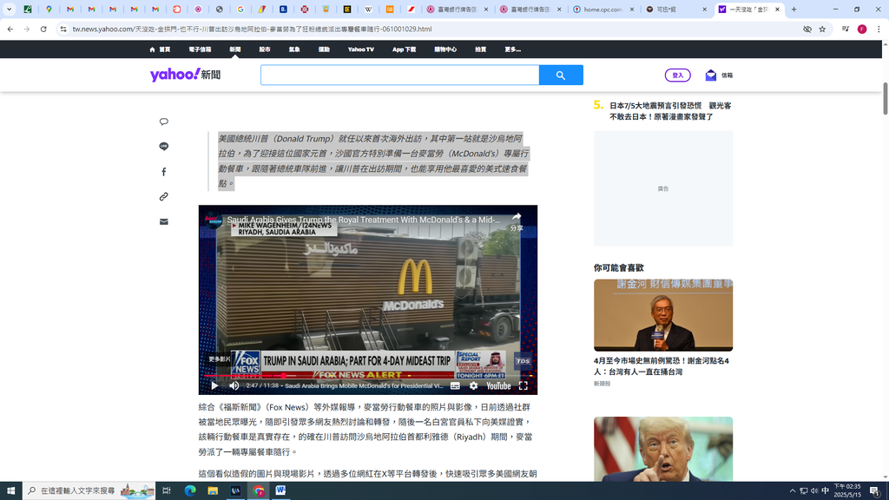
Task: Open the comments speech bubble icon
Action: pyautogui.click(x=164, y=122)
